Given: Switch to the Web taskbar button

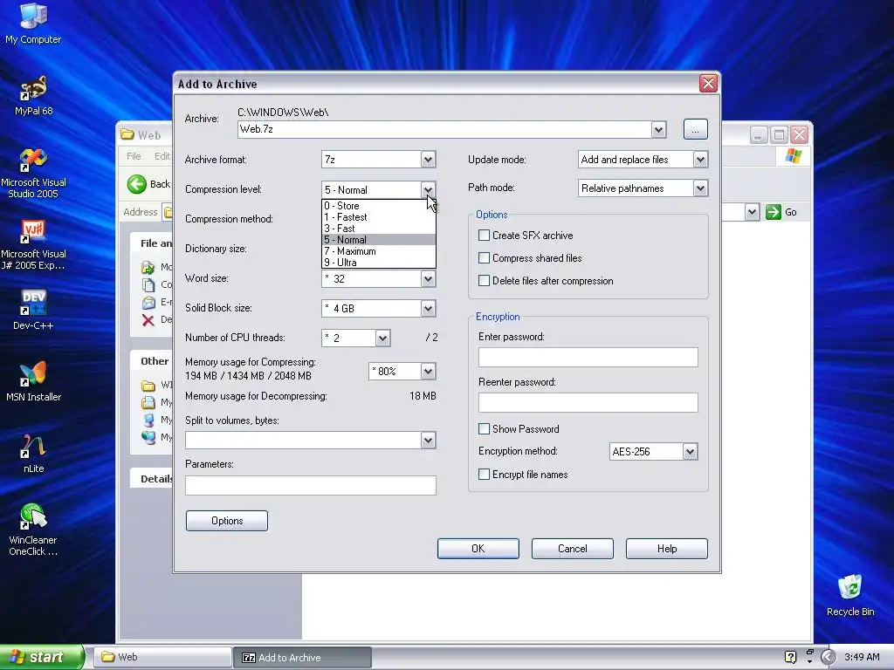Looking at the screenshot, I should click(162, 657).
